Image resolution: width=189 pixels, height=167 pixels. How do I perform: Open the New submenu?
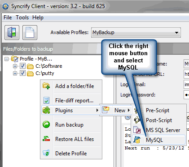coord(116,110)
